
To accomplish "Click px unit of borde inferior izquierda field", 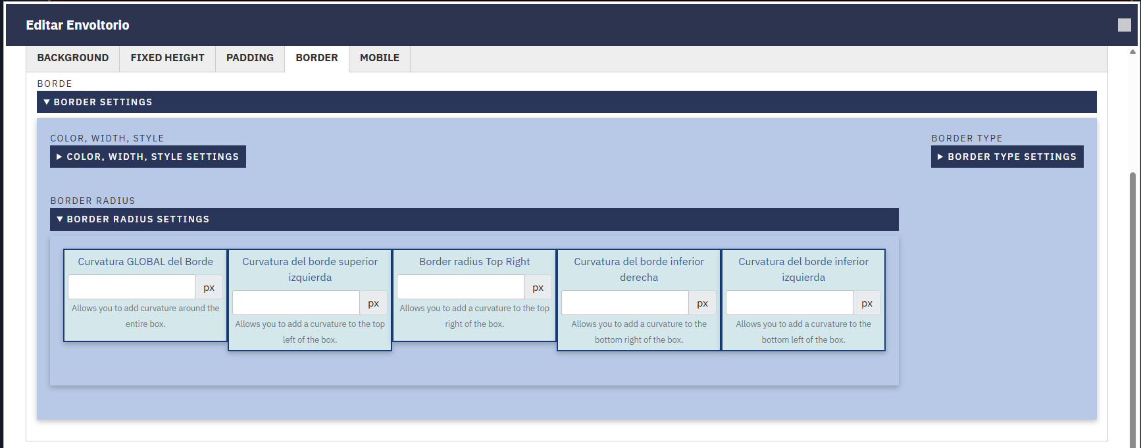I will [x=867, y=303].
